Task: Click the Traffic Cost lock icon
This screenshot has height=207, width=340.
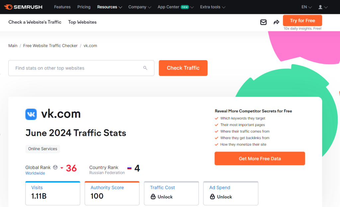Action: 153,197
